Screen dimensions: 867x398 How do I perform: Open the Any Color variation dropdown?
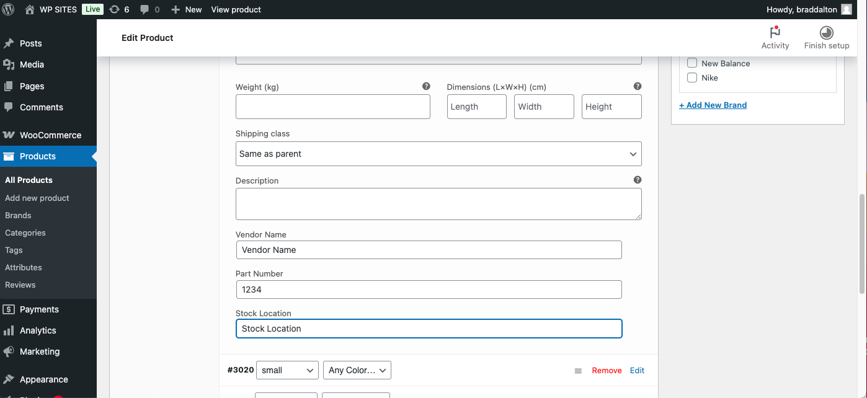click(357, 370)
